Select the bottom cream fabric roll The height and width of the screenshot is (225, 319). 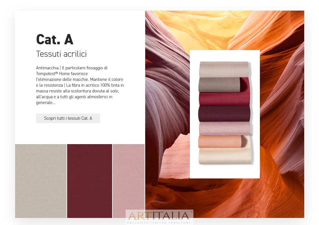tap(225, 156)
